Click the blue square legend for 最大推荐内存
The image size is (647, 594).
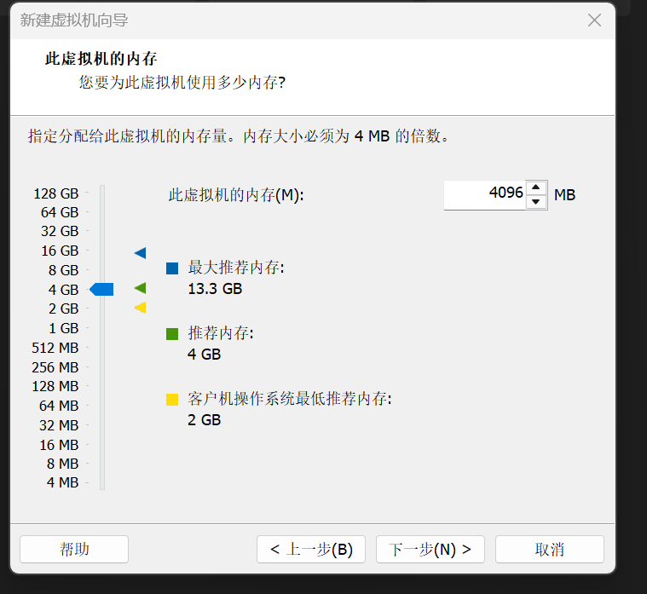(x=172, y=268)
